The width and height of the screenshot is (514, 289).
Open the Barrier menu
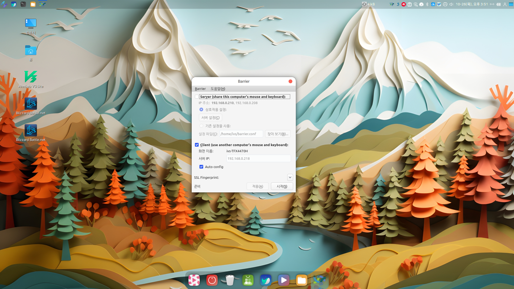[200, 89]
